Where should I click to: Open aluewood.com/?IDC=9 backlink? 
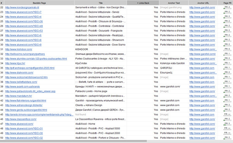23,45
